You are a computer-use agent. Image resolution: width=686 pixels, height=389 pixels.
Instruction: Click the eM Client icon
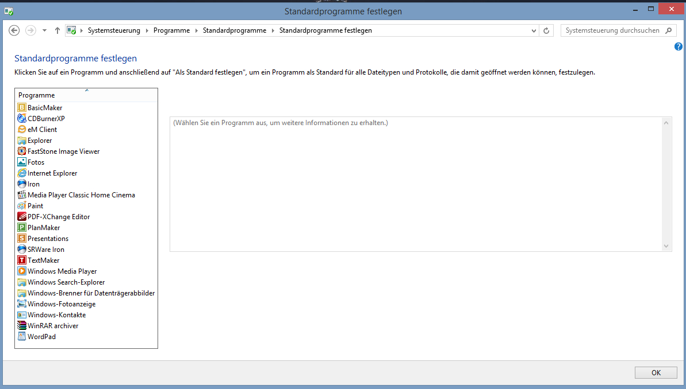[x=21, y=129]
